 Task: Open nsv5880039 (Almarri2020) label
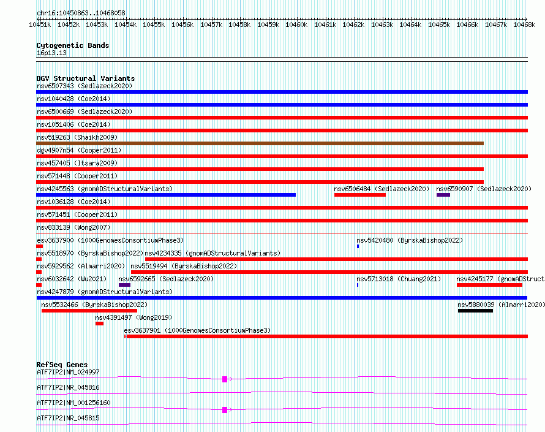point(501,305)
